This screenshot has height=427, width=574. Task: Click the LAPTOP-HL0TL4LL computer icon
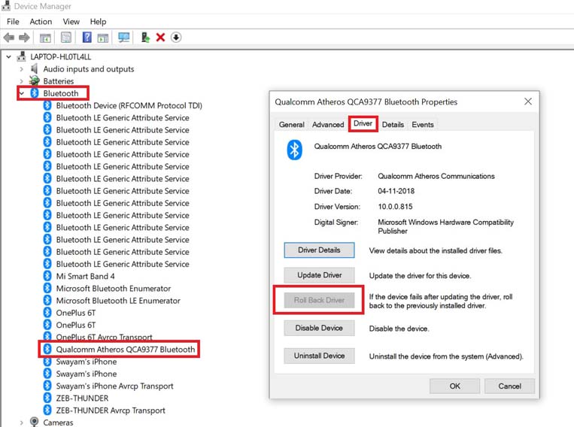[22, 56]
